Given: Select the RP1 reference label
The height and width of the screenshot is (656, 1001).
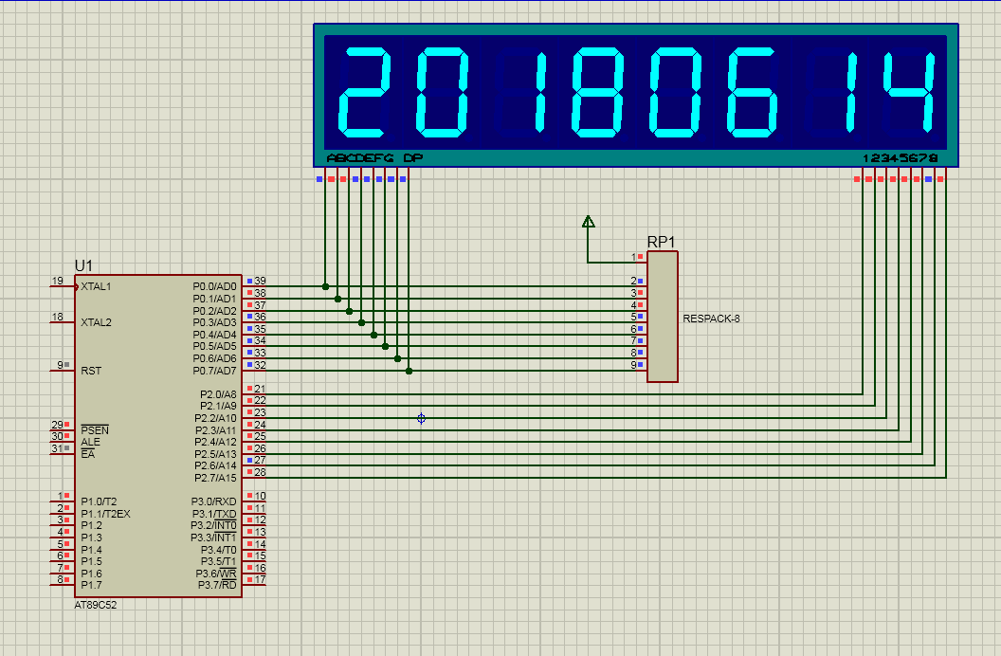Looking at the screenshot, I should [661, 242].
